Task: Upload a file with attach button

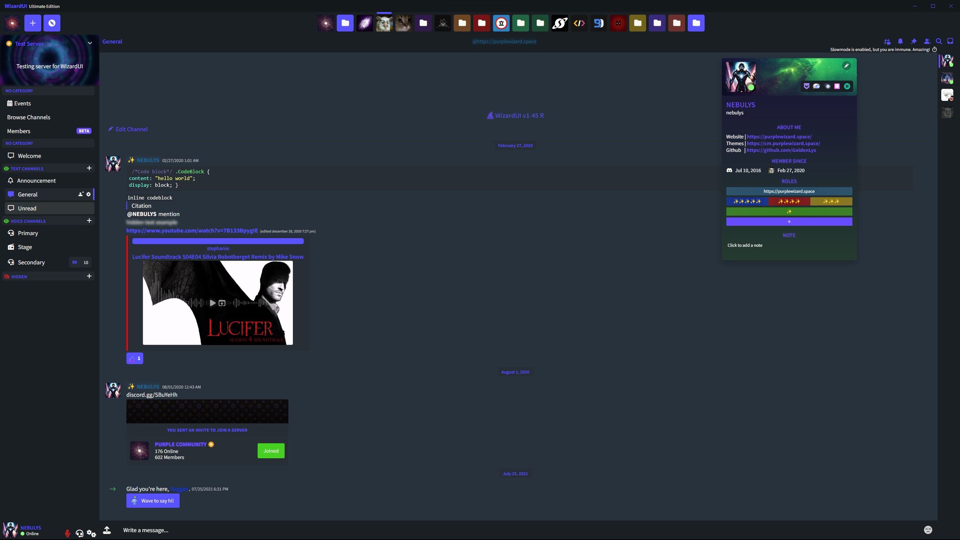Action: coord(107,530)
